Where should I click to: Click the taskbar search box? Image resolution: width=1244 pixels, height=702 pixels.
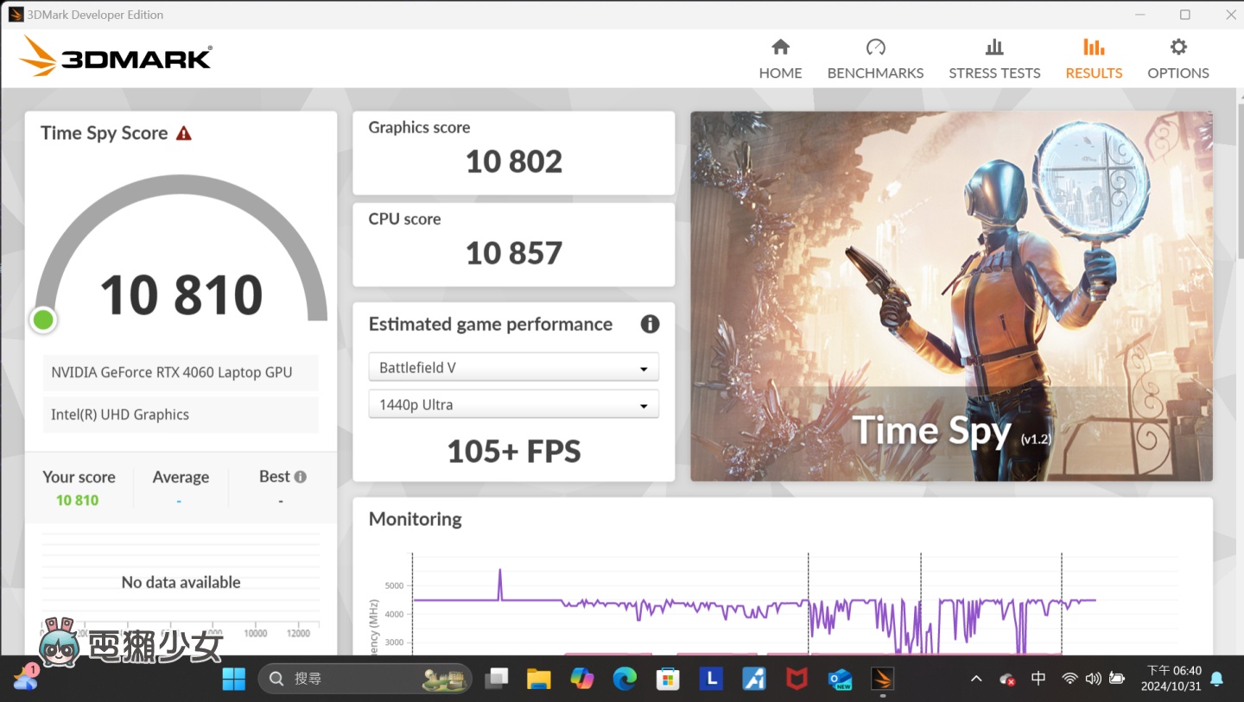click(365, 679)
